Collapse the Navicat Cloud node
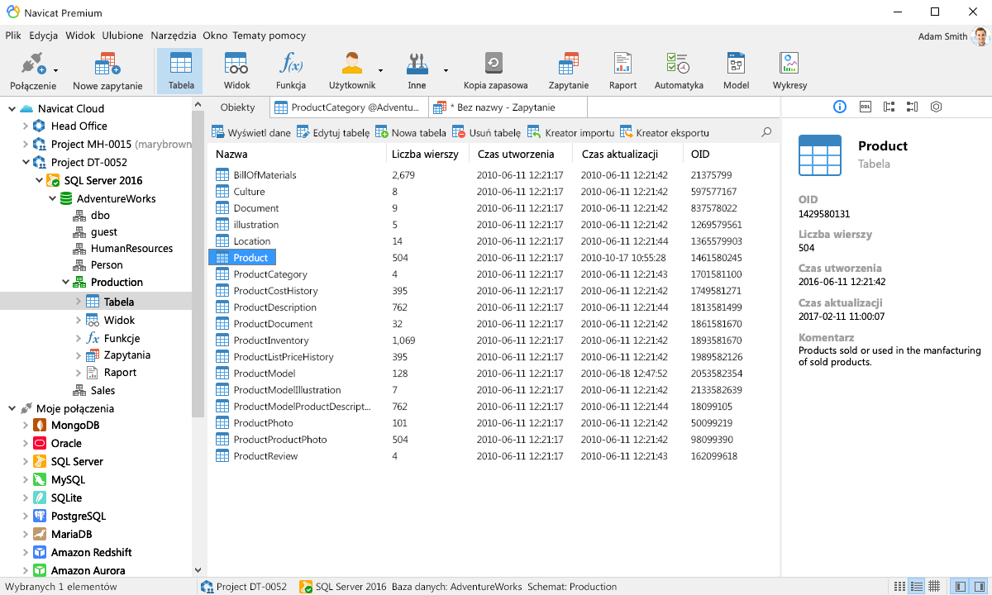Viewport: 992px width, 595px height. coord(12,108)
